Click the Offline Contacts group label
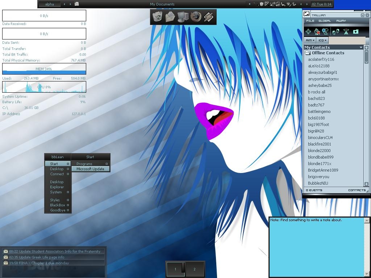Screen dimensions: 371x278 [x=328, y=53]
